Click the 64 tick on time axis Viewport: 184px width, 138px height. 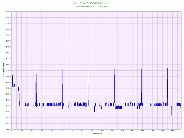click(32, 131)
